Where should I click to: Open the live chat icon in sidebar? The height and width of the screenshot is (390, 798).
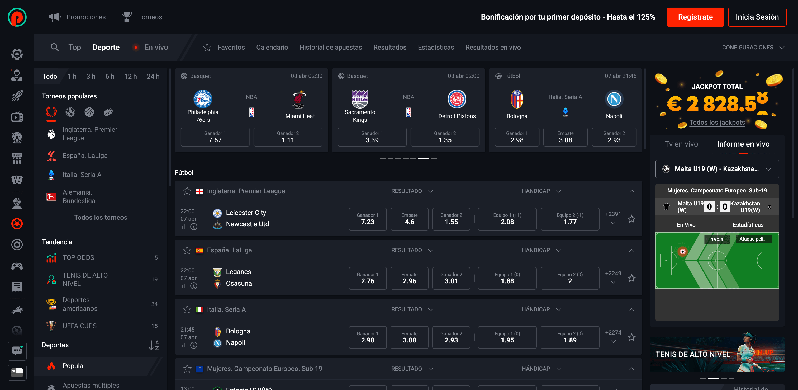click(17, 351)
